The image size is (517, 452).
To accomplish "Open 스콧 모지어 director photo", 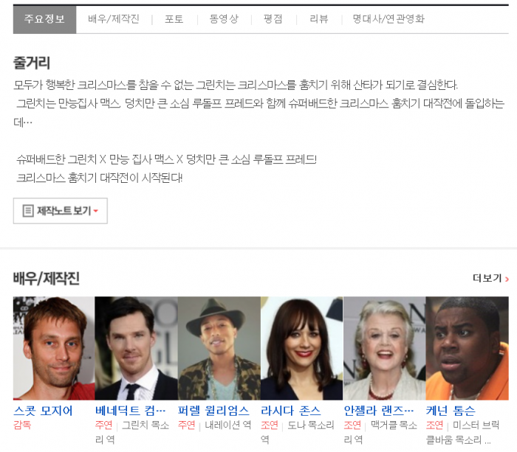I will (x=53, y=348).
